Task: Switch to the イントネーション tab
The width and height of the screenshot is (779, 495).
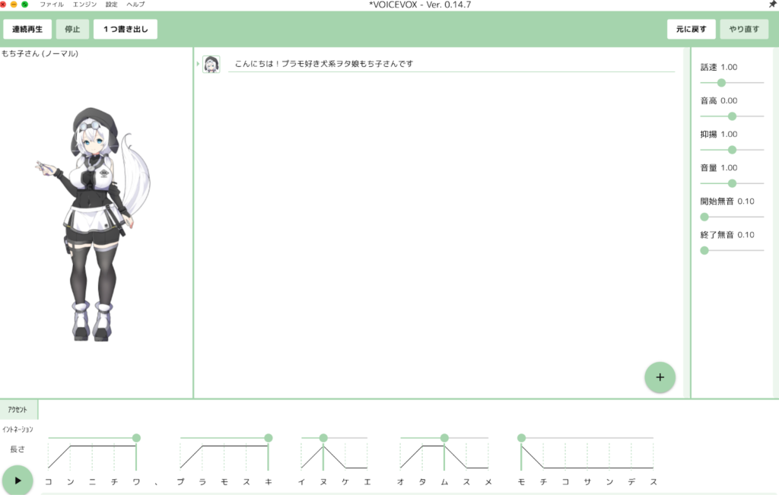Action: coord(18,430)
